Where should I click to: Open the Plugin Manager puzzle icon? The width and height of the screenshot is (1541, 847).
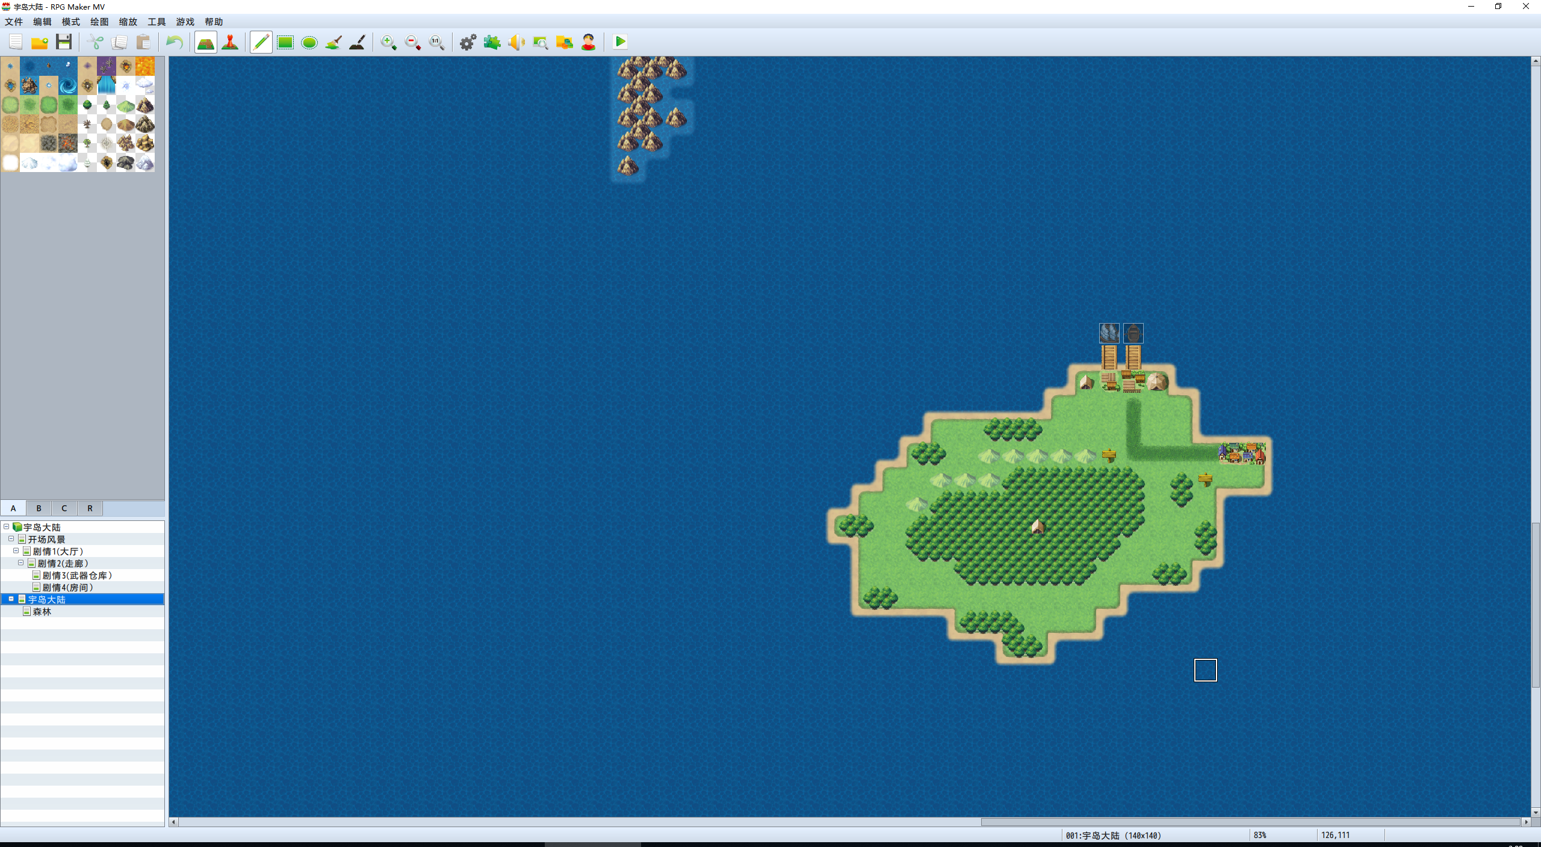[492, 42]
